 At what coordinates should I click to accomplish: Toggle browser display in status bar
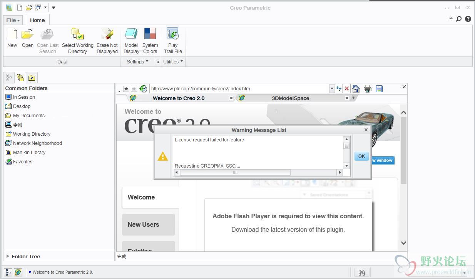[18, 272]
